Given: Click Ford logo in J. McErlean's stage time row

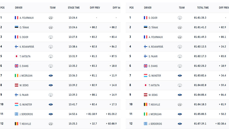Looking at the screenshot, I should click(51, 76).
